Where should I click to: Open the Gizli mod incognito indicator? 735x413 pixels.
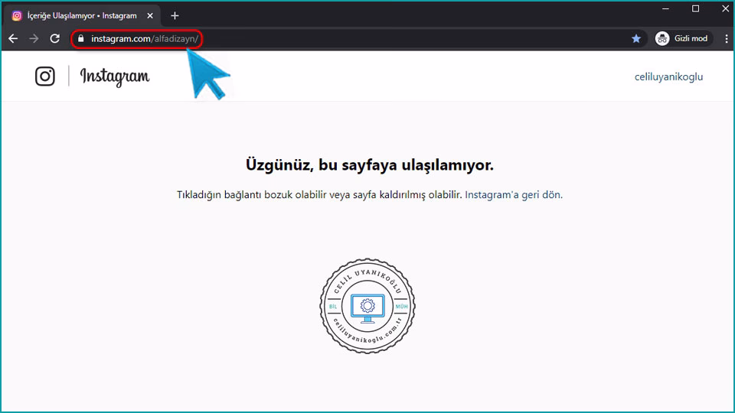(681, 38)
